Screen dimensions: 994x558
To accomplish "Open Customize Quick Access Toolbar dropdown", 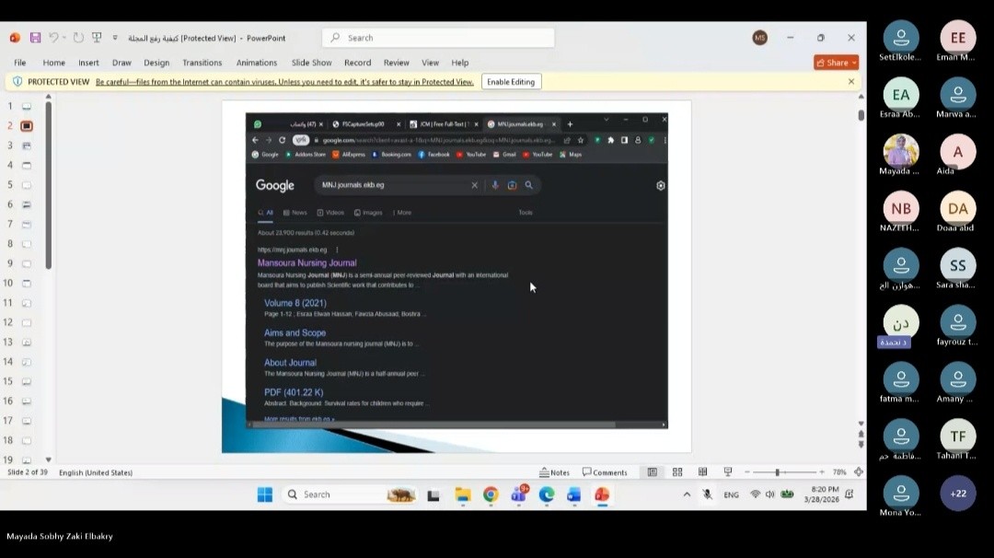I will [x=115, y=38].
